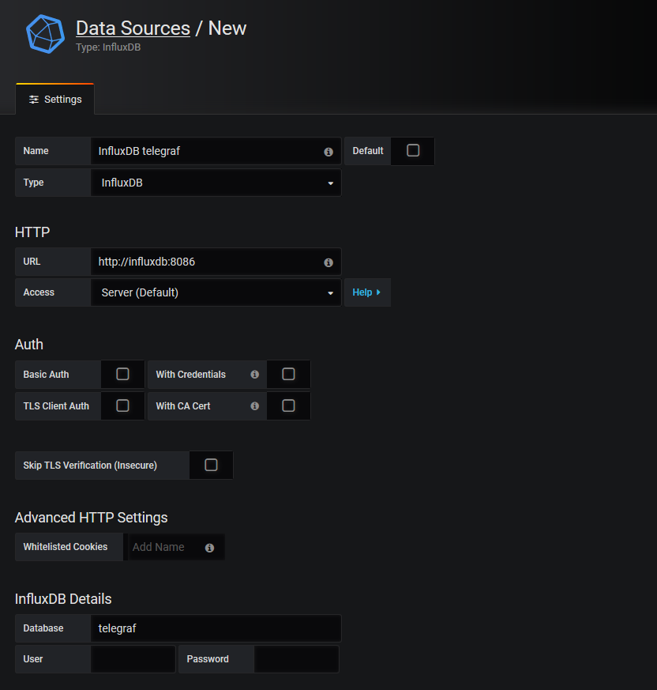Click the URL input field
Screen dimensions: 657x690
(216, 262)
